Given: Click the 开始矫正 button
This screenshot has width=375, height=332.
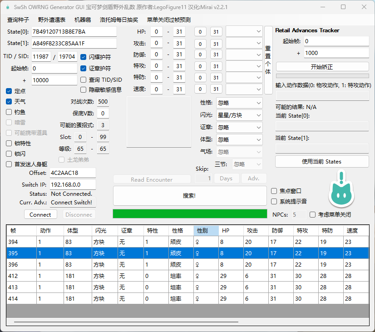Looking at the screenshot, I should [322, 67].
